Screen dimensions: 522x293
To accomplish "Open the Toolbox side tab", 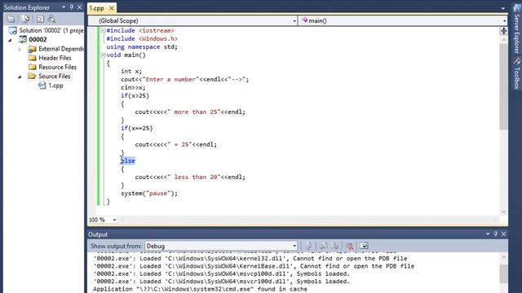I will coord(516,74).
